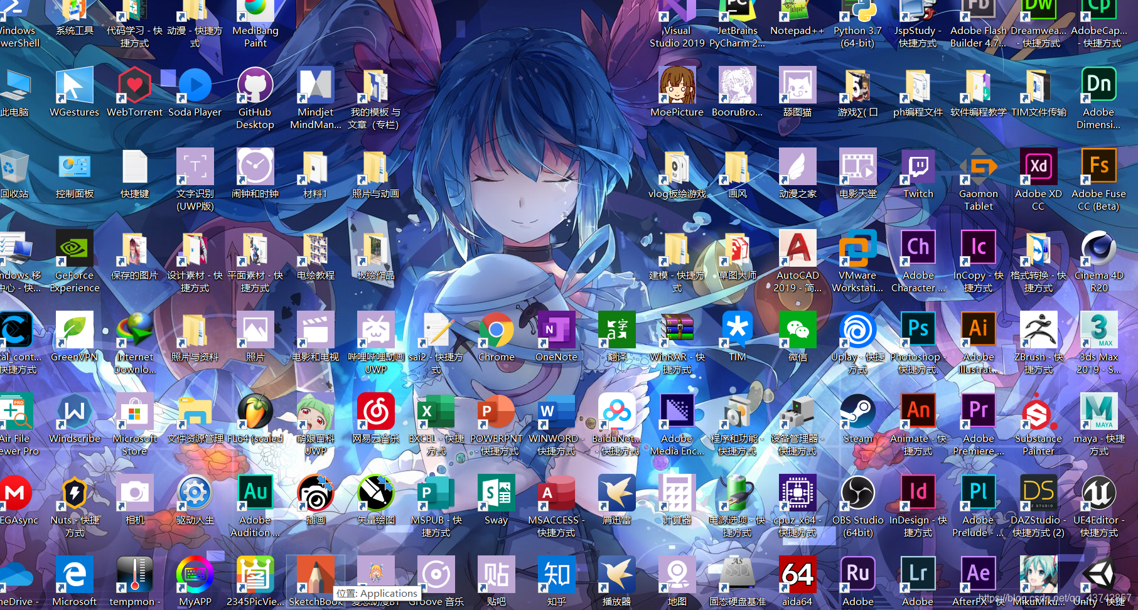Open the Microsoft Store icon

(x=134, y=412)
